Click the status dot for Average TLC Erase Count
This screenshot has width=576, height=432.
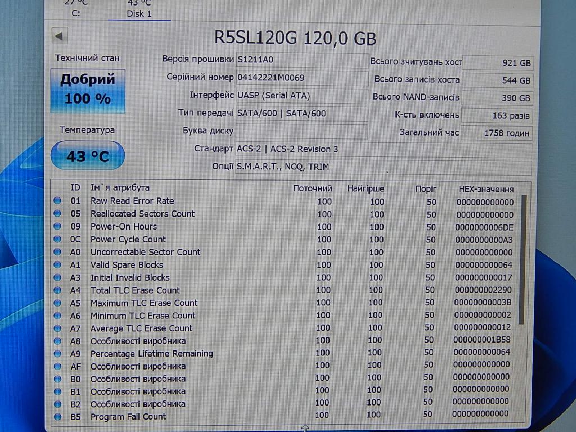pos(57,328)
